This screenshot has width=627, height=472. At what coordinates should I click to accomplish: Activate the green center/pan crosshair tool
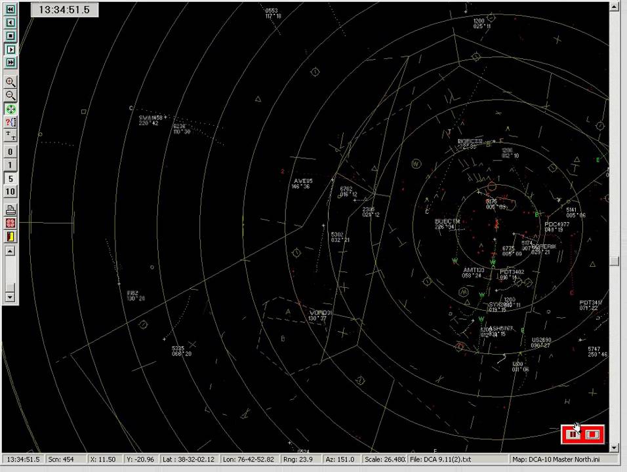[x=10, y=109]
